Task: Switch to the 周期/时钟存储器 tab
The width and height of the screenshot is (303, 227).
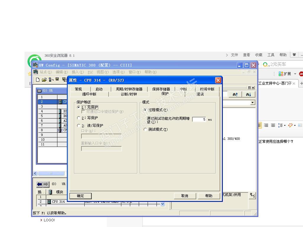Action: [129, 89]
